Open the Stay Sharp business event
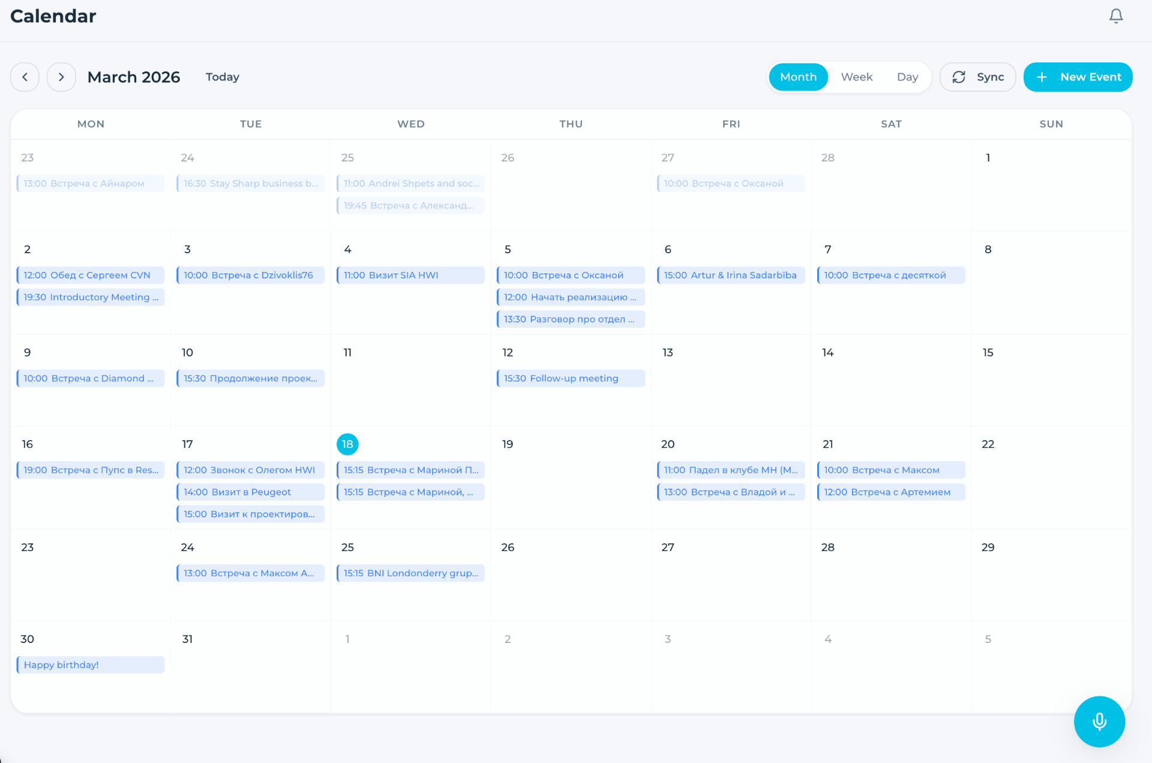The width and height of the screenshot is (1152, 763). [250, 183]
